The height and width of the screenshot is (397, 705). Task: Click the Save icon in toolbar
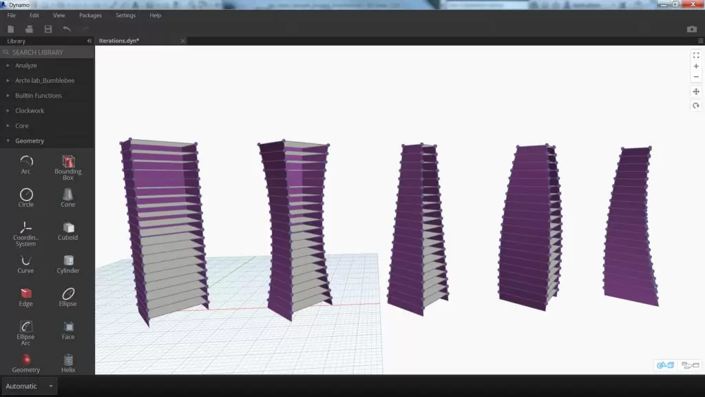coord(48,29)
